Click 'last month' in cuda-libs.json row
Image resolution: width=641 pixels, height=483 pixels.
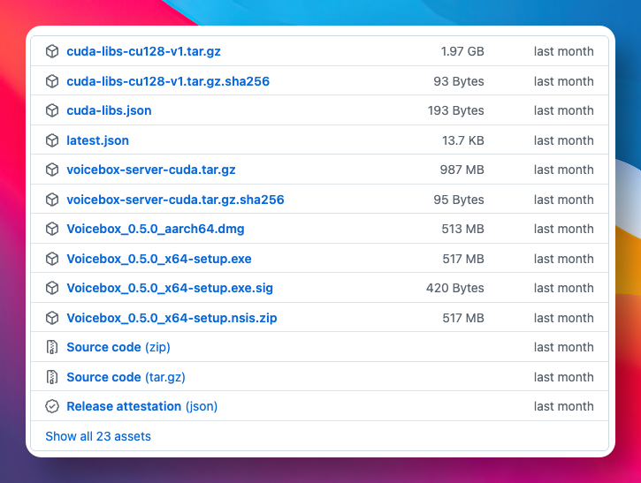[564, 110]
